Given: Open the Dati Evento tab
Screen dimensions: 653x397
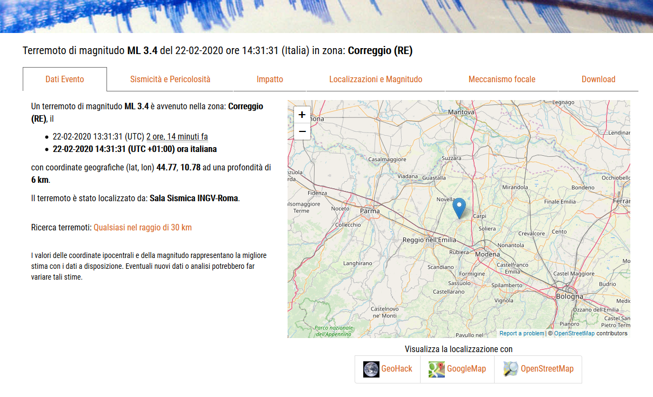Looking at the screenshot, I should click(65, 79).
